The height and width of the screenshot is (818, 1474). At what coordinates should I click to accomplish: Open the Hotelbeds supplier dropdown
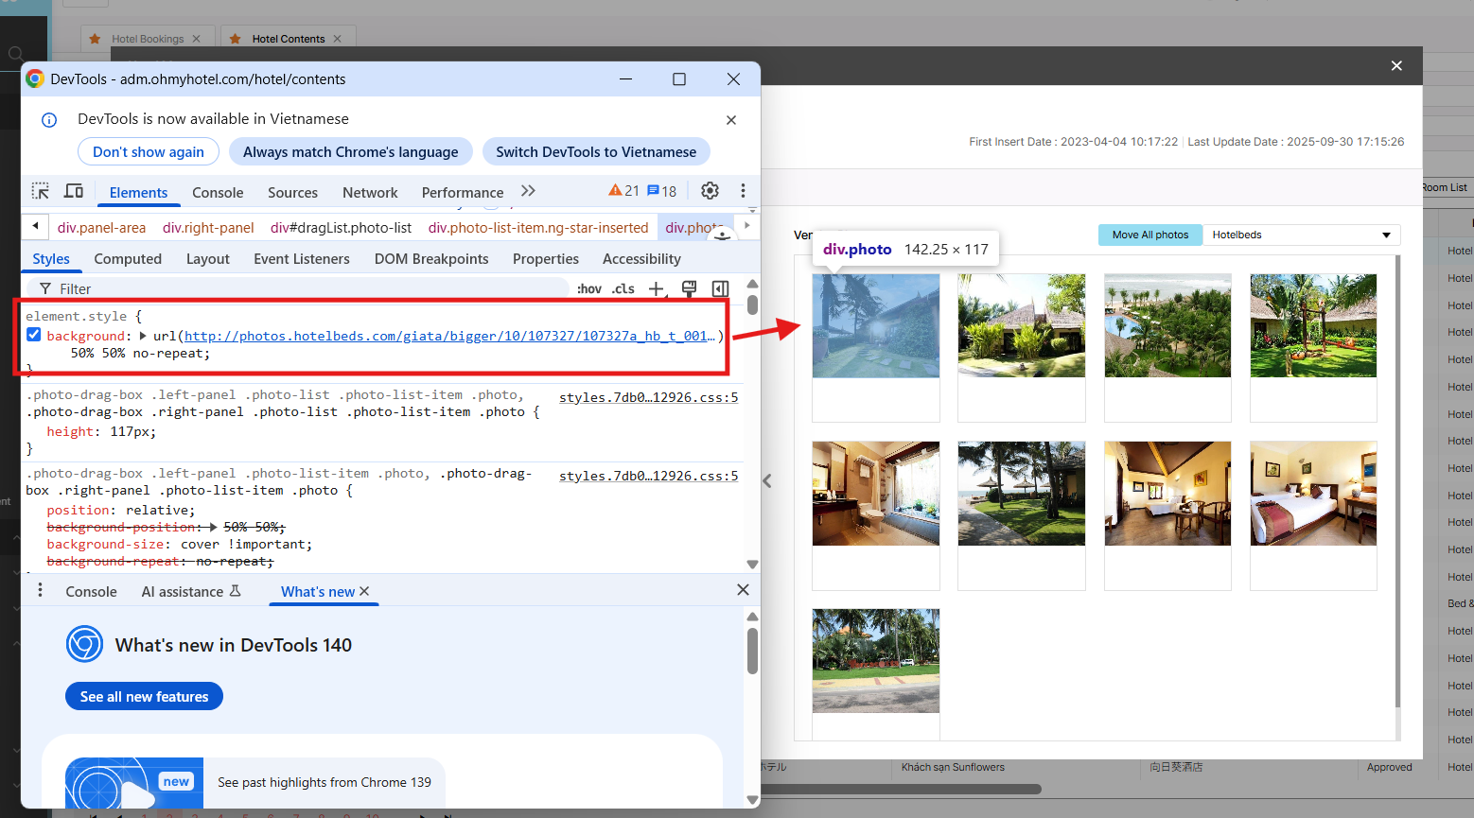[x=1301, y=235]
